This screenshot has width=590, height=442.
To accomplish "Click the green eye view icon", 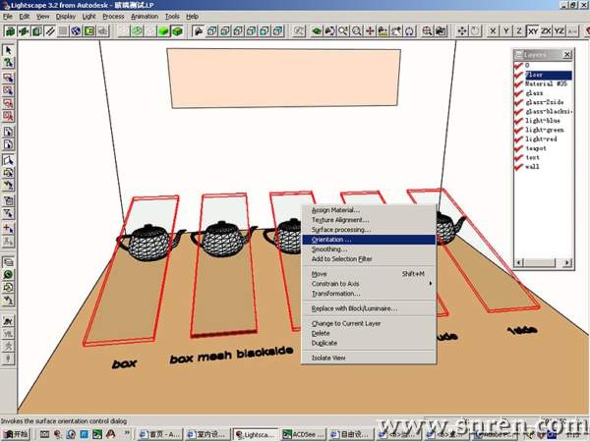I will (317, 30).
